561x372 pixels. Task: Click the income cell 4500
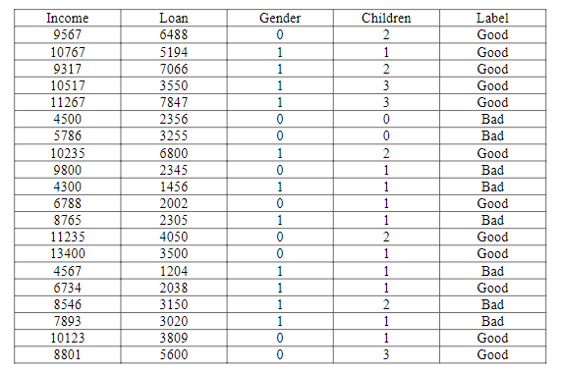[x=67, y=119]
